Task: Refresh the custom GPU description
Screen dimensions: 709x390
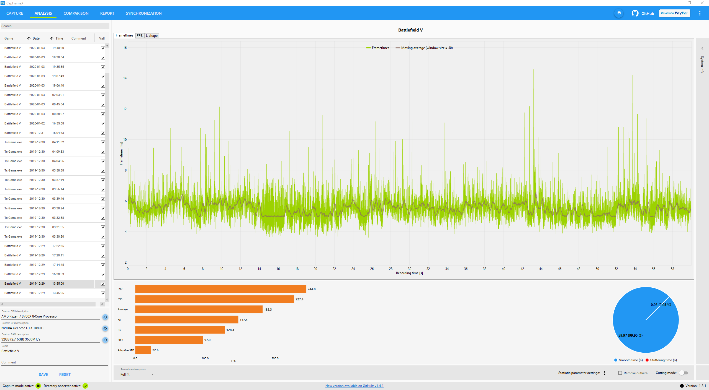Action: (105, 329)
